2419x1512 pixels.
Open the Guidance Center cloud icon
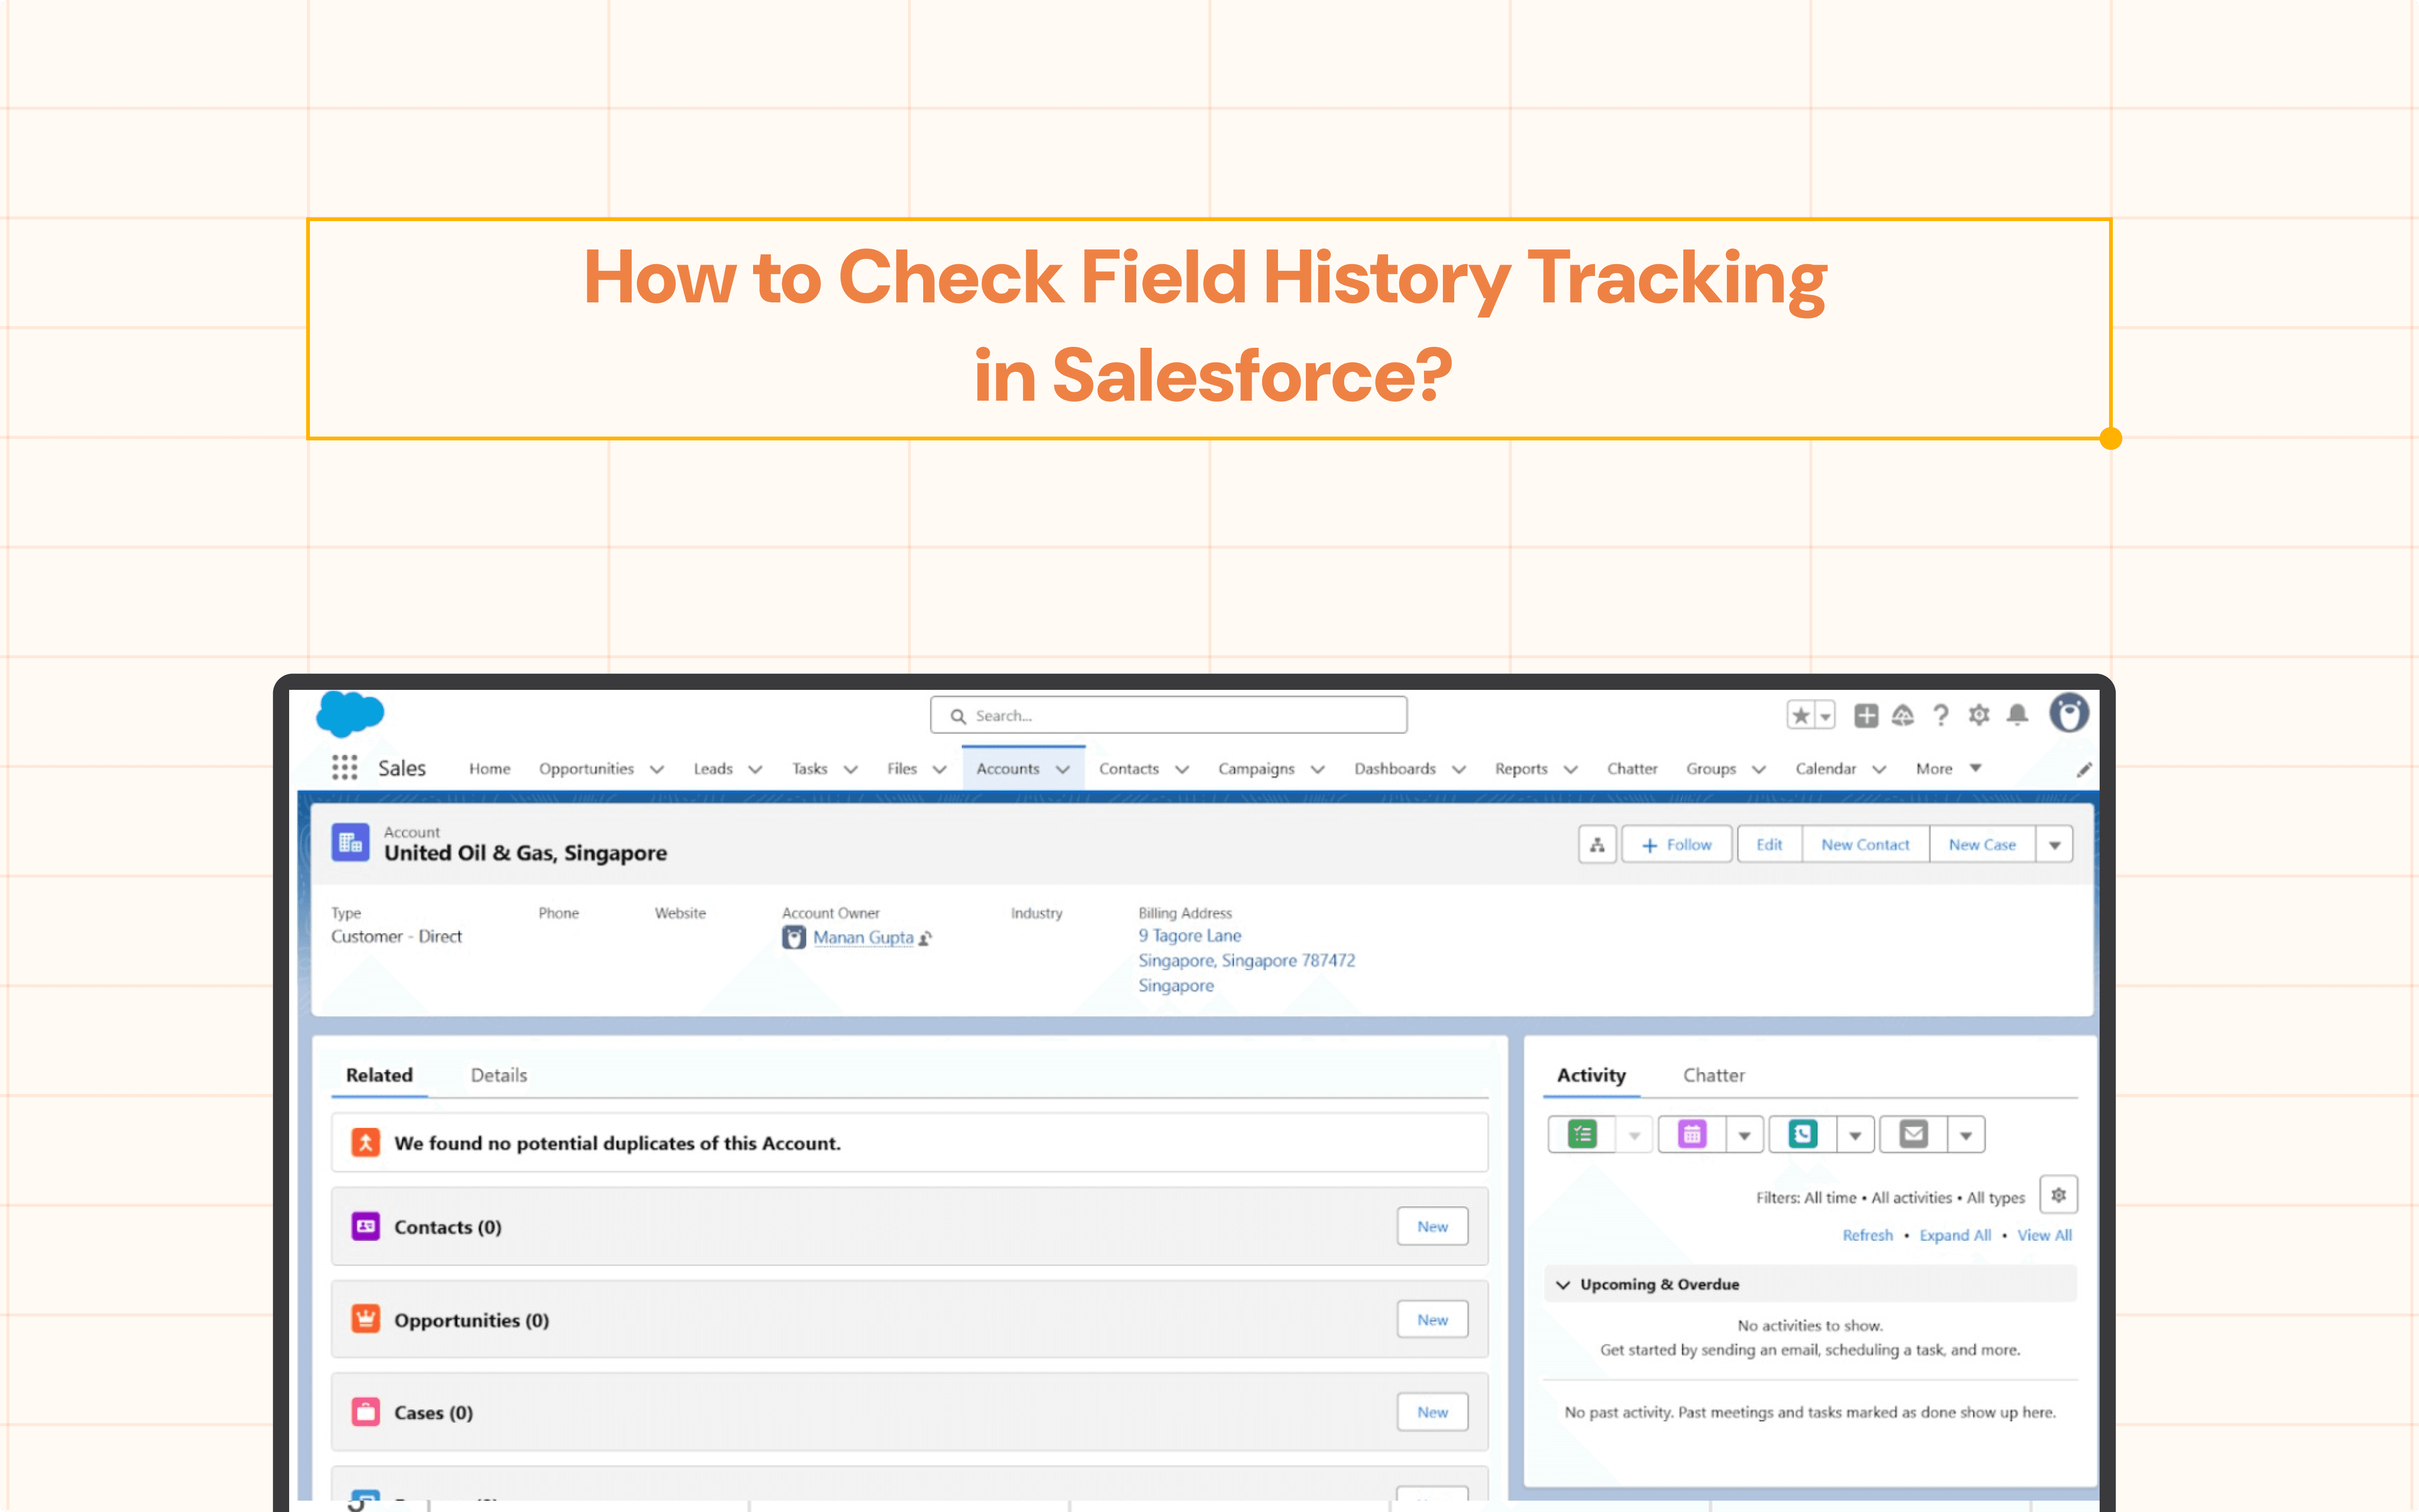point(1902,715)
